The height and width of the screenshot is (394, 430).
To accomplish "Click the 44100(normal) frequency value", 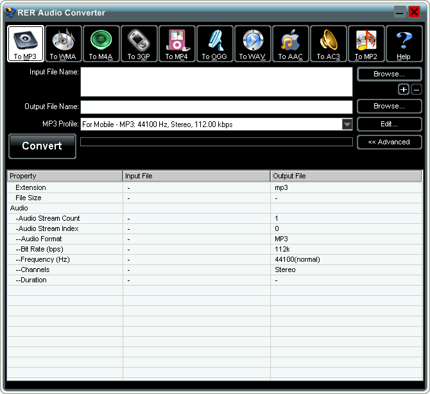I will [297, 259].
